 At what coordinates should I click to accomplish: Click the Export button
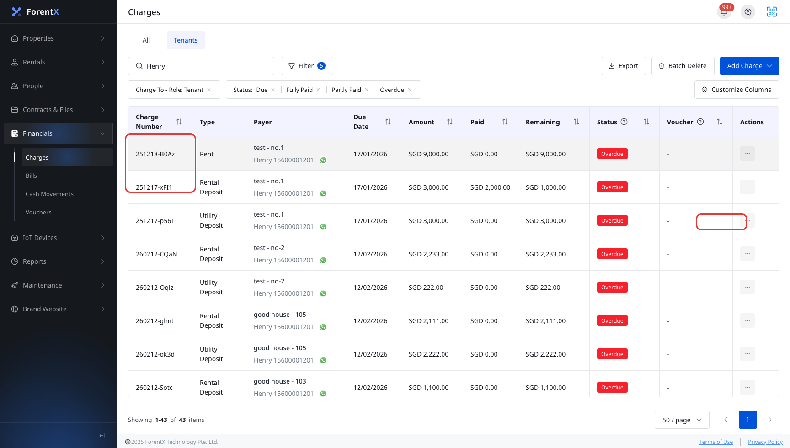pos(624,66)
